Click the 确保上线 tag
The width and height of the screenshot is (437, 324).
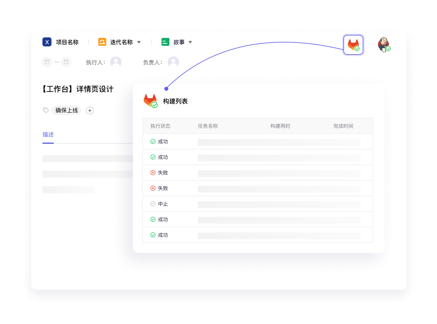pos(66,110)
